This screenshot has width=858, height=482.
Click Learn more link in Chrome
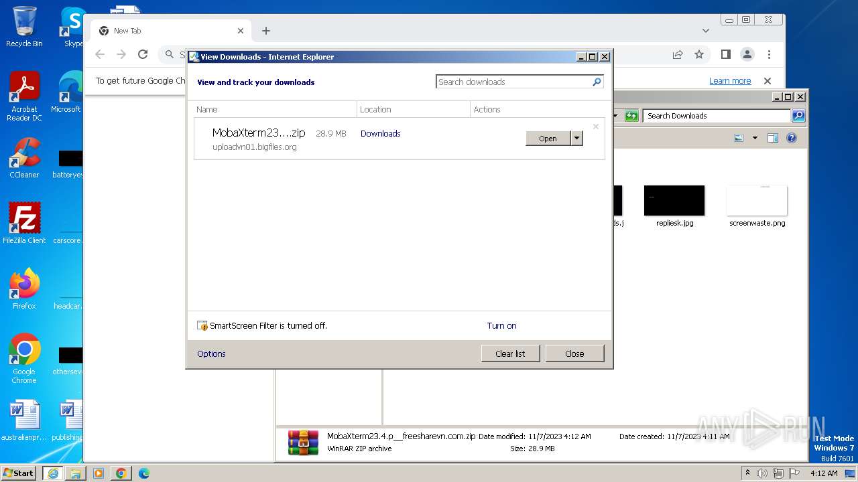(730, 81)
